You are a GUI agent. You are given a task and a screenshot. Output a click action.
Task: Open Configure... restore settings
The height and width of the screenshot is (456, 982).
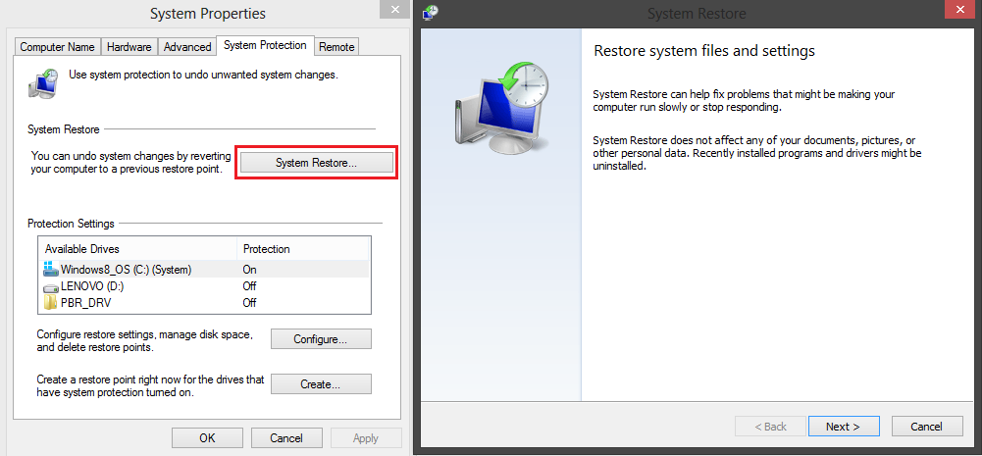coord(321,339)
